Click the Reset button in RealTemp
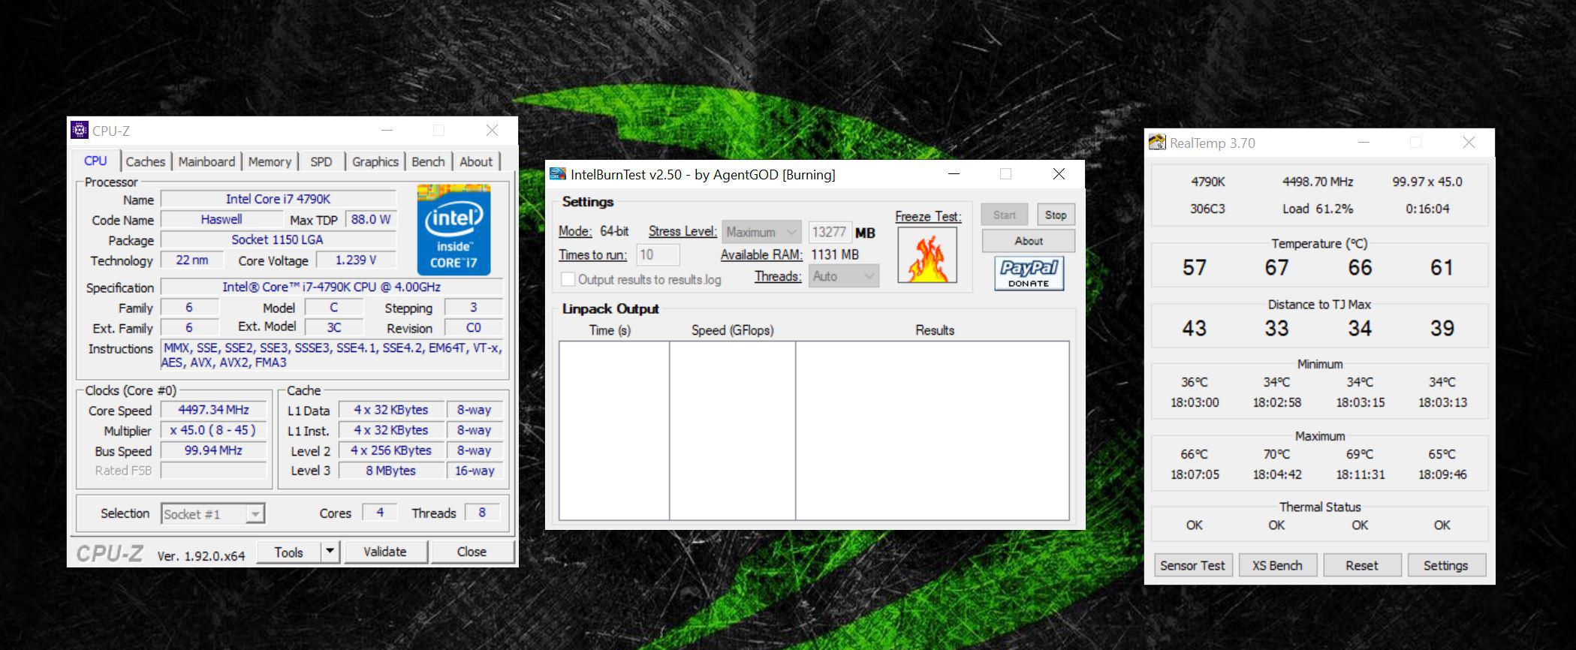The image size is (1576, 650). (x=1362, y=565)
